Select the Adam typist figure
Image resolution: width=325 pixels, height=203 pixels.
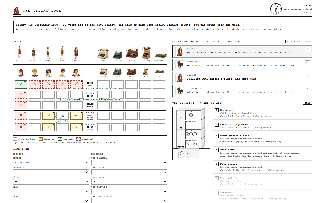[x=62, y=52]
